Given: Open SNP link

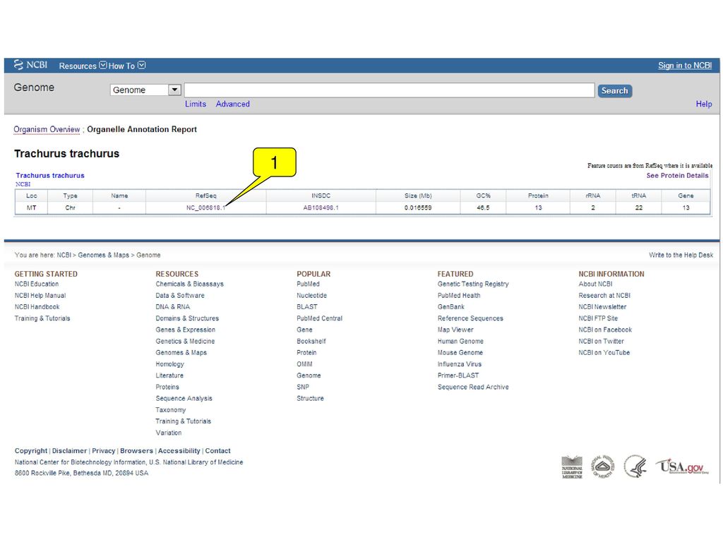Looking at the screenshot, I should 303,387.
